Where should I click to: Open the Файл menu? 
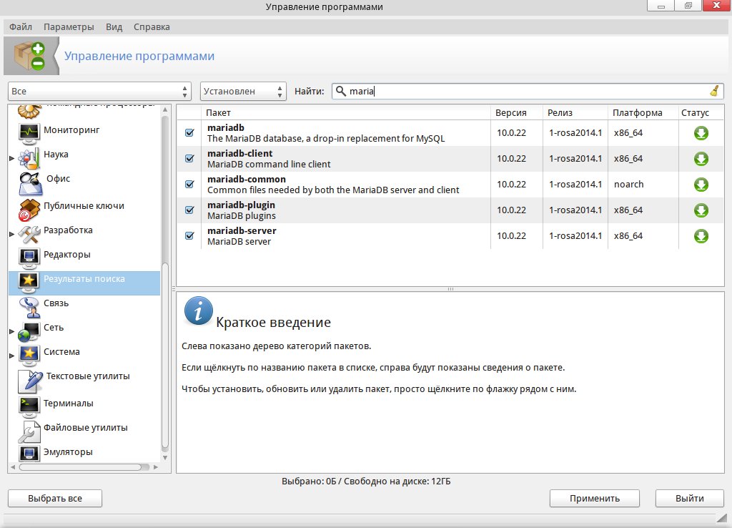(21, 27)
